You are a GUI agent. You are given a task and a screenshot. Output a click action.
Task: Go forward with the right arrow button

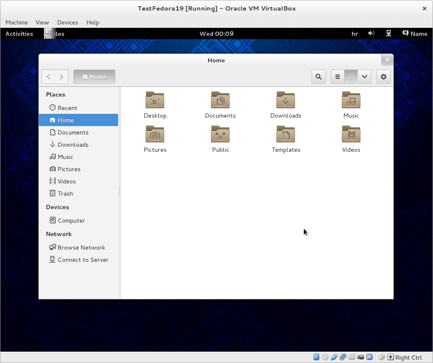pos(62,77)
